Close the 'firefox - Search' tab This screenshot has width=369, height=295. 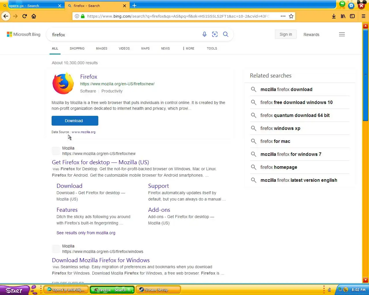[125, 6]
